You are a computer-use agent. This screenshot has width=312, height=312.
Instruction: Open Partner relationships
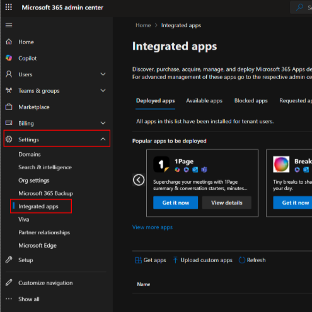(44, 232)
